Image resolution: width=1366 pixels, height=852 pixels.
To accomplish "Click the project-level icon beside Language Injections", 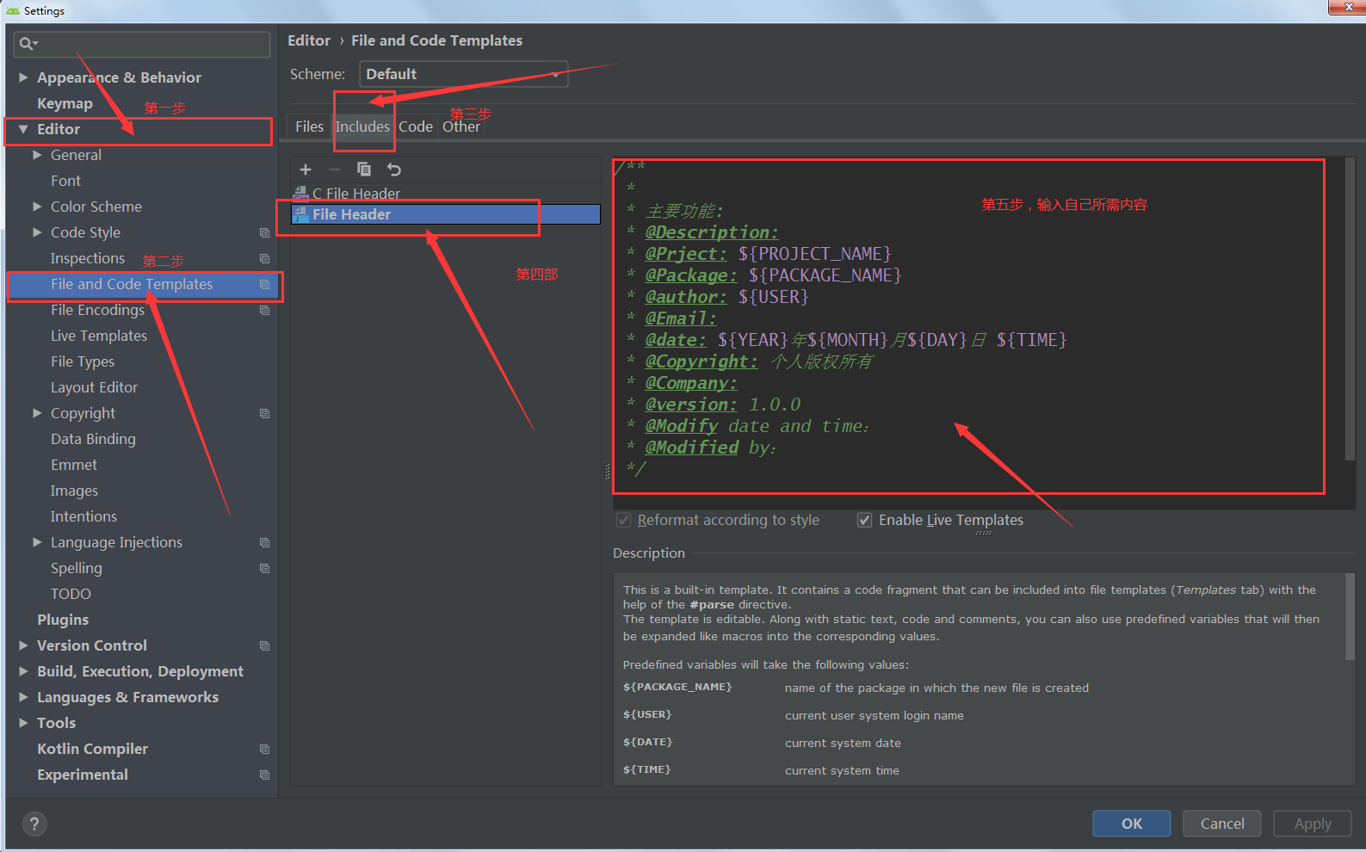I will tap(265, 542).
